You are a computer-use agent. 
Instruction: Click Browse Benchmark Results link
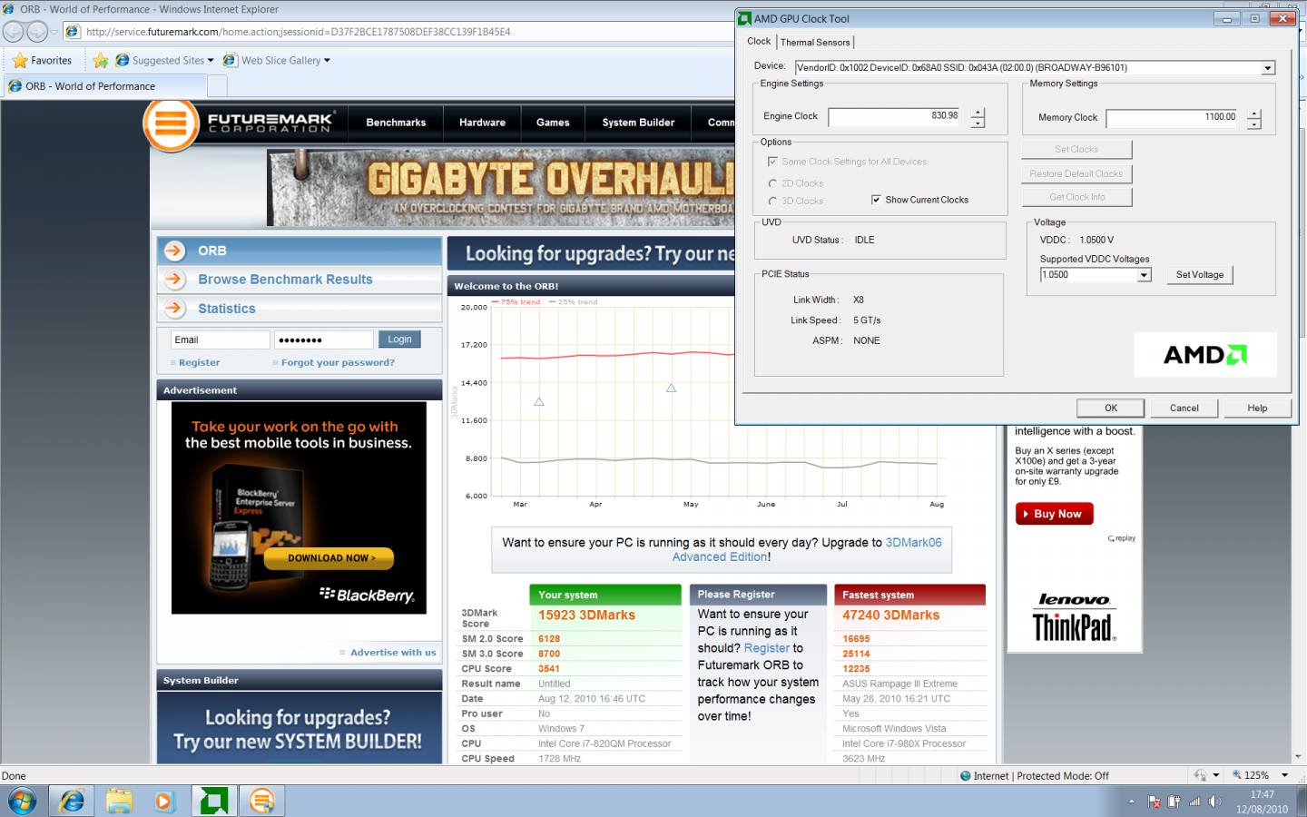tap(285, 280)
